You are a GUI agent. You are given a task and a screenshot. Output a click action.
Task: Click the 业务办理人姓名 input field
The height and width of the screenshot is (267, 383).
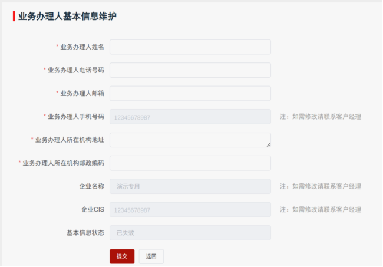(x=190, y=47)
